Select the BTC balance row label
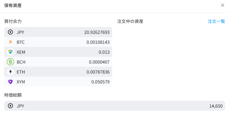This screenshot has height=114, width=228. [x=21, y=42]
